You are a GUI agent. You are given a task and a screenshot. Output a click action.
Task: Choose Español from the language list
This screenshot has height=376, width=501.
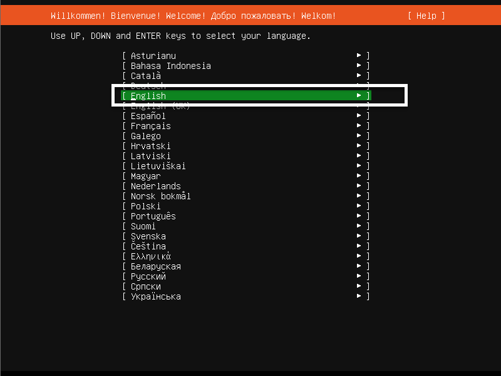pos(245,116)
